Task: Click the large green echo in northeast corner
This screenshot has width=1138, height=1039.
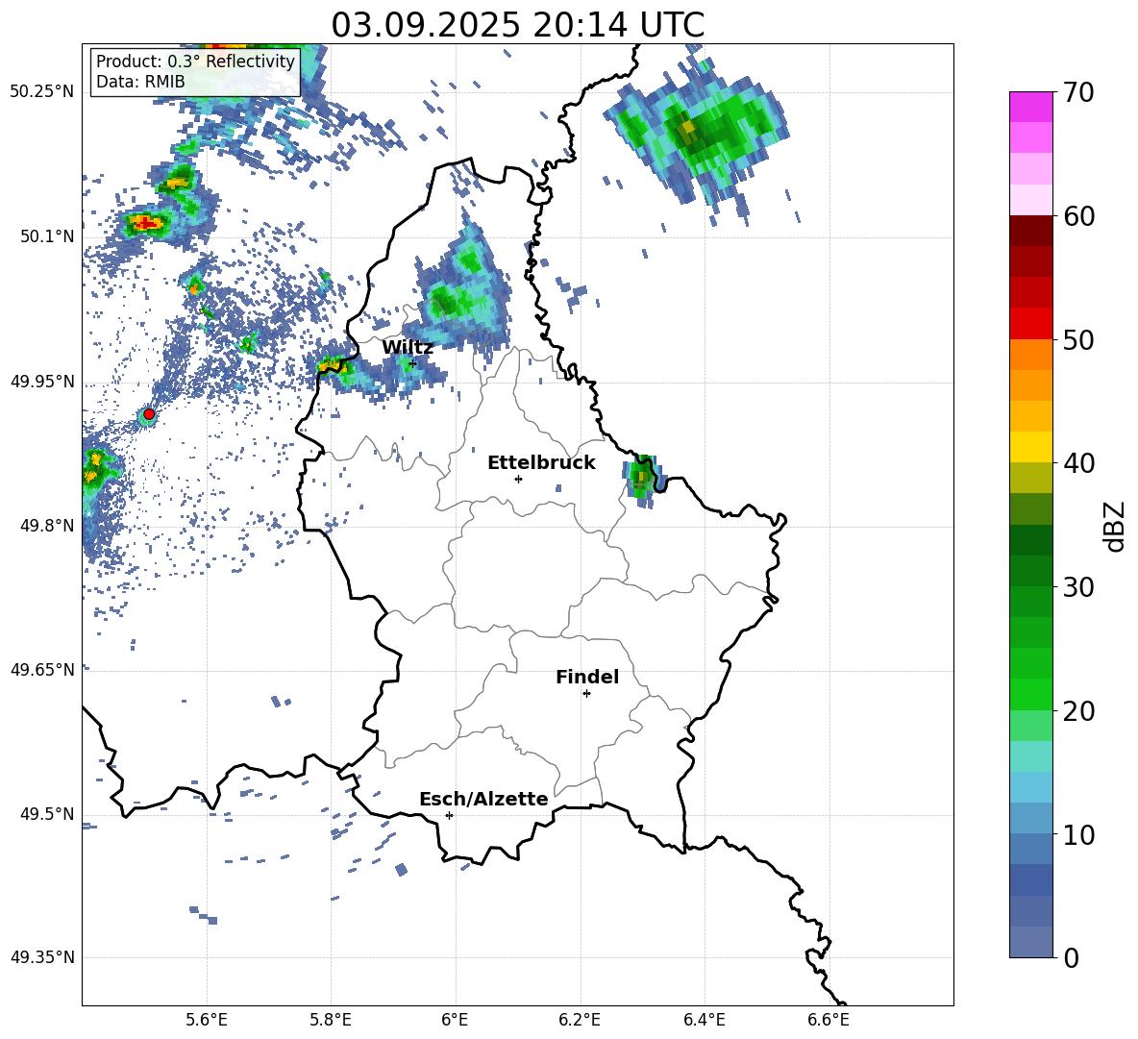Action: [x=701, y=135]
